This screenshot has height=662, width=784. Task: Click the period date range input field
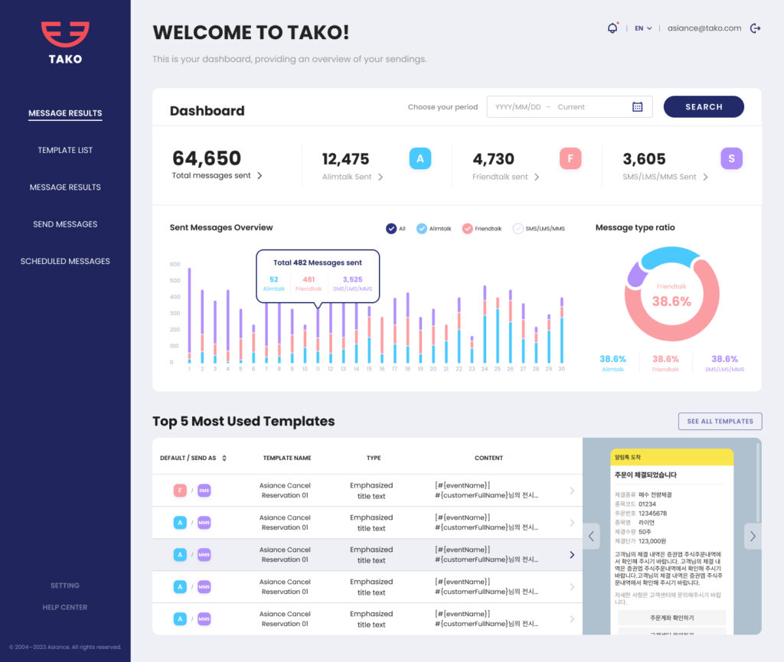559,107
